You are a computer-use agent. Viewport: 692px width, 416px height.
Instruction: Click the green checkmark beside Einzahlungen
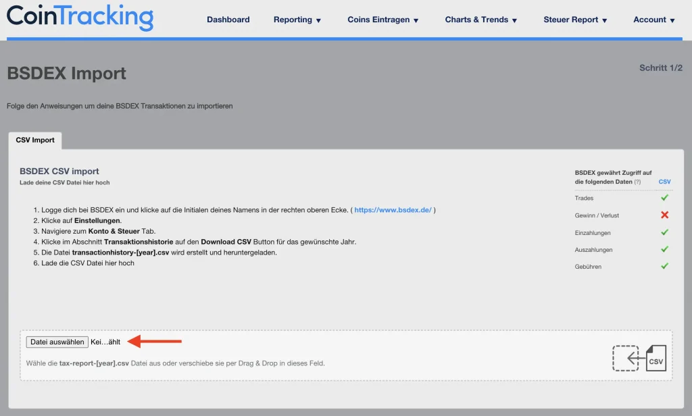coord(664,233)
